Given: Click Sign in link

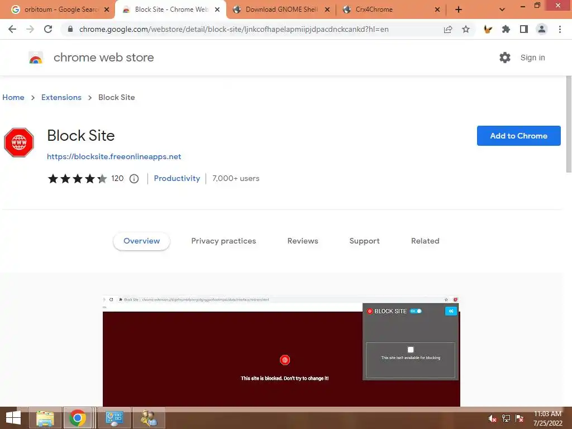Looking at the screenshot, I should 532,58.
